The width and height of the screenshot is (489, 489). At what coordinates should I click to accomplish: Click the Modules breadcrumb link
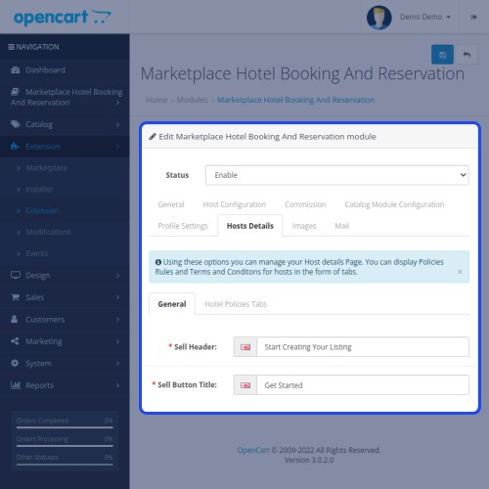tap(192, 100)
